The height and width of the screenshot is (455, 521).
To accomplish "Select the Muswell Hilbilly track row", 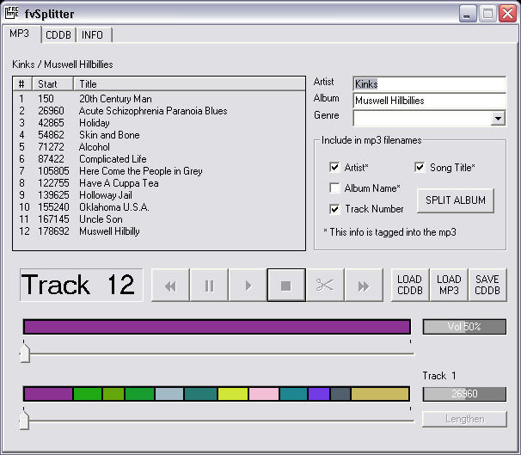I will pyautogui.click(x=159, y=231).
